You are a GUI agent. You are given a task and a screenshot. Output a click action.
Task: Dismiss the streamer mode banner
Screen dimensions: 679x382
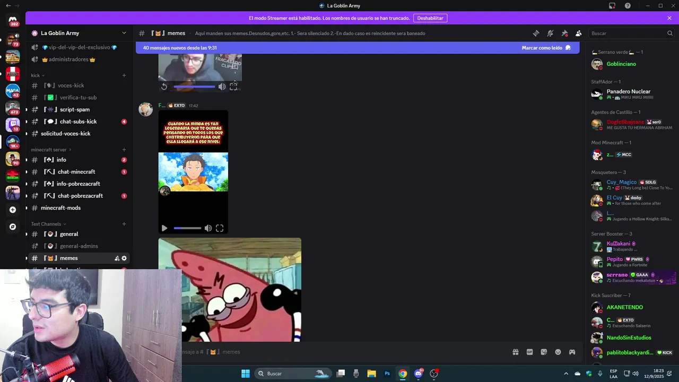[x=669, y=18]
